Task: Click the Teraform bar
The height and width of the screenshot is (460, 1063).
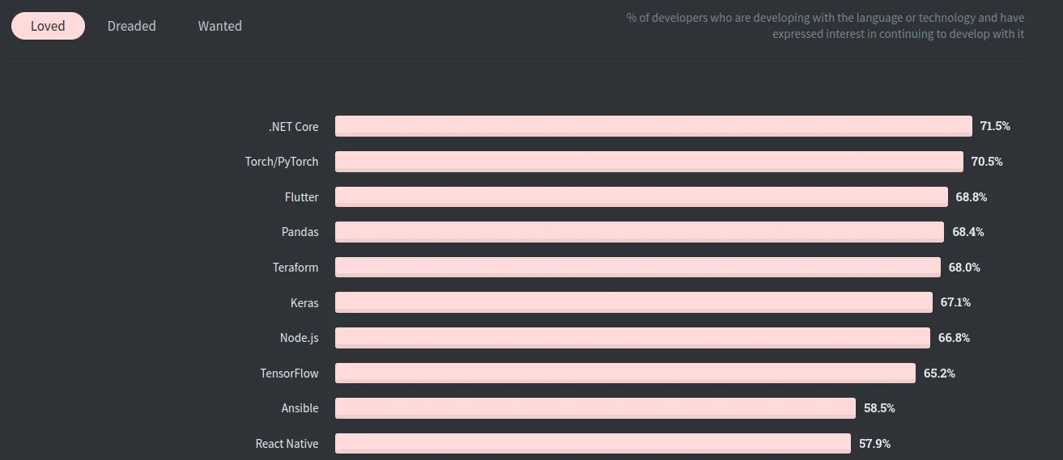Action: (x=638, y=268)
